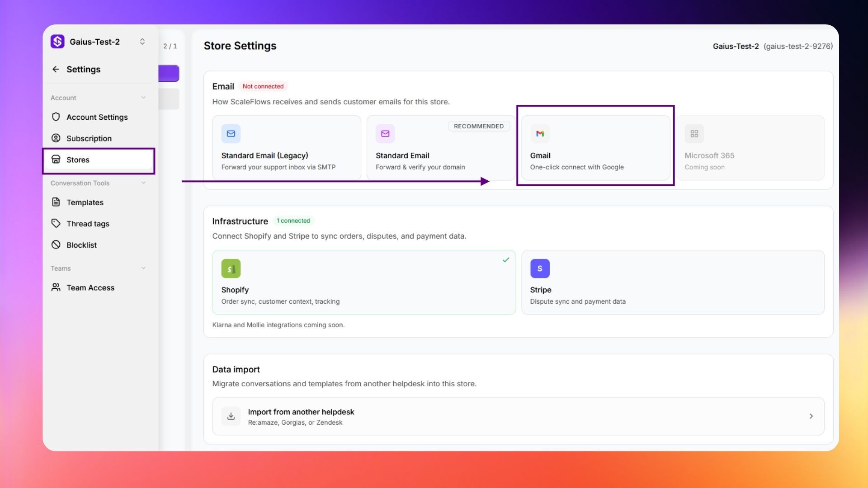Click the Gmail logo icon
Viewport: 868px width, 488px height.
(540, 134)
